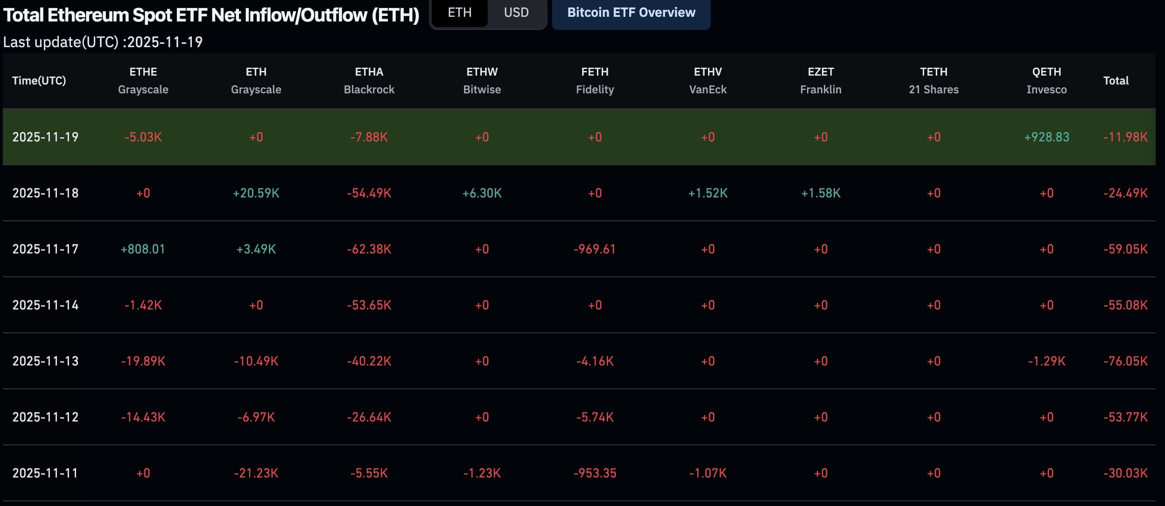Screen dimensions: 1165x506
Task: Click the -54.49K Blackrock outflow value
Action: 369,193
